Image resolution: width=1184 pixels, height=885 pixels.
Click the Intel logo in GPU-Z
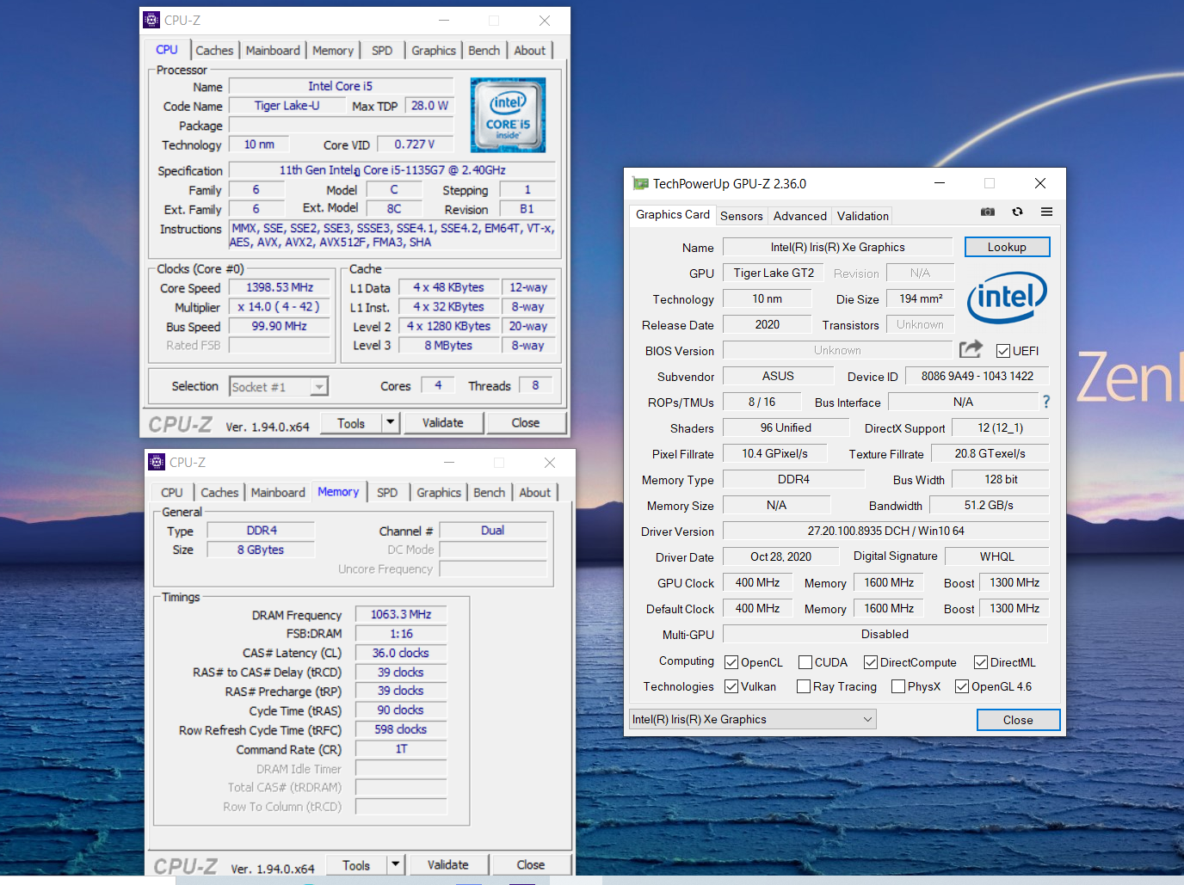1007,298
